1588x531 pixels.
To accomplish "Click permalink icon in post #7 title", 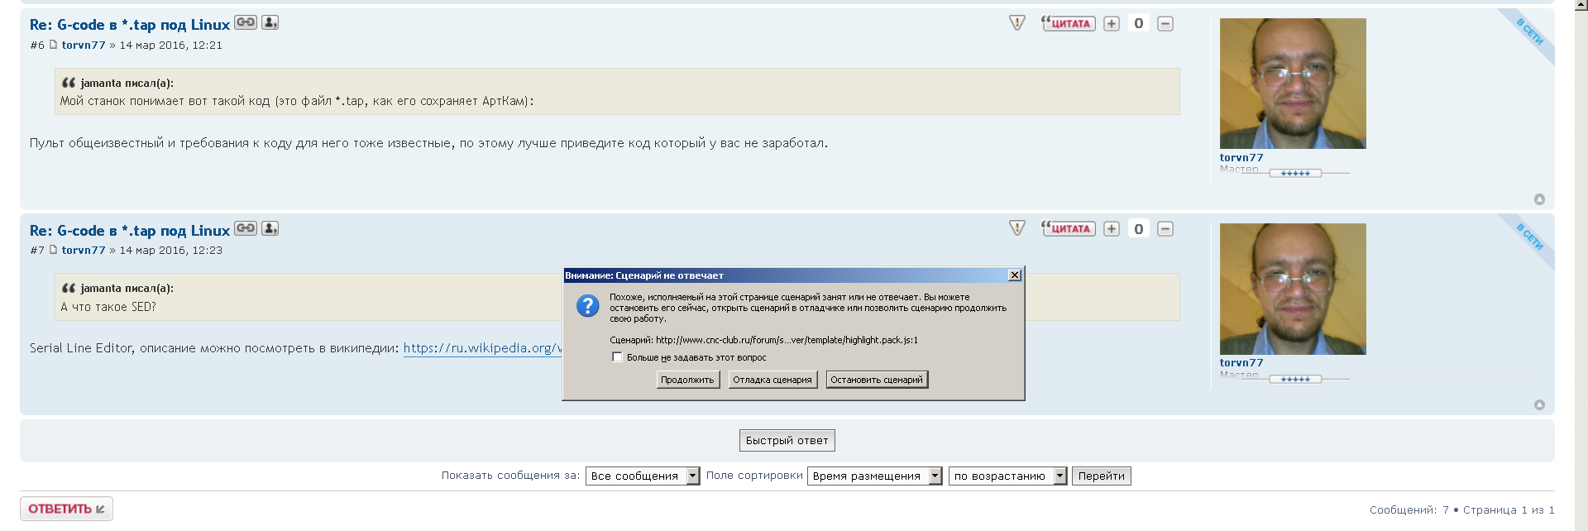I will [246, 228].
